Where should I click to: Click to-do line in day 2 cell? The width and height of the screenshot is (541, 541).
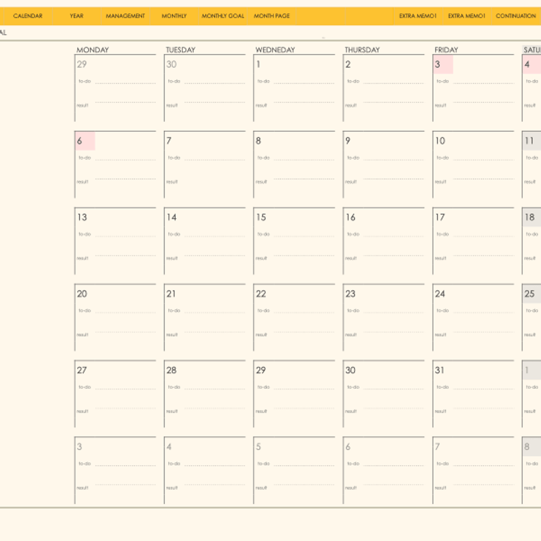[x=393, y=83]
